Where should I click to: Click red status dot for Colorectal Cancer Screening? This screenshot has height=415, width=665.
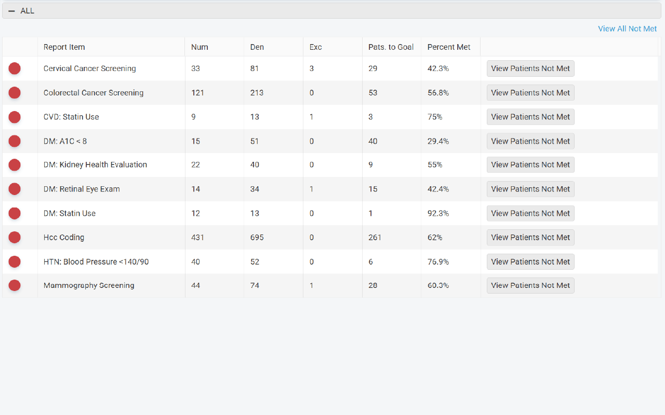click(15, 93)
